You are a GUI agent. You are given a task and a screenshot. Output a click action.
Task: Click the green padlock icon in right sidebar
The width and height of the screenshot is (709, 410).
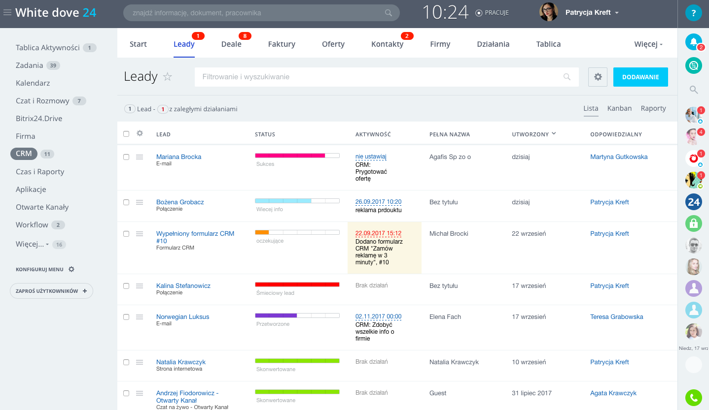tap(693, 223)
